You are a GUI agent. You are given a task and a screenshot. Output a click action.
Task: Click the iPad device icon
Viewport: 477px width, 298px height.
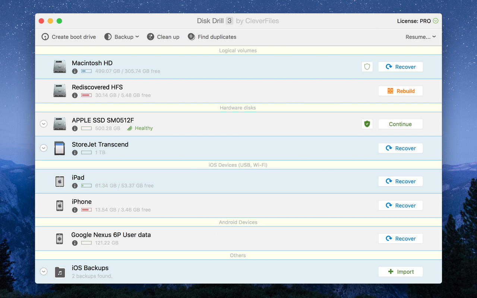coord(60,181)
